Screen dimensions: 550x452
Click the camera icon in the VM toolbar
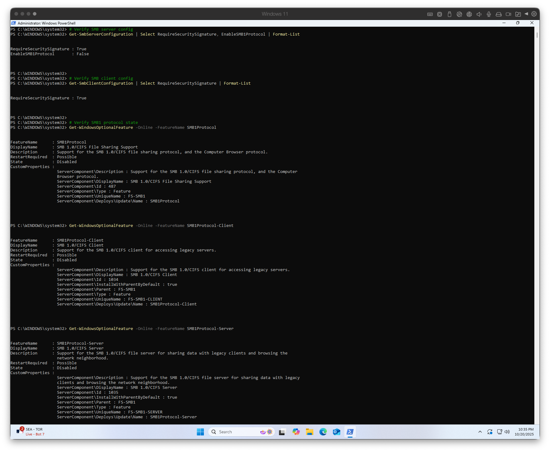[x=509, y=14]
